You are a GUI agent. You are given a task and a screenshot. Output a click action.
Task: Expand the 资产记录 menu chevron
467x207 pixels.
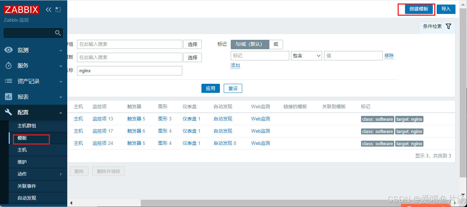coord(61,81)
